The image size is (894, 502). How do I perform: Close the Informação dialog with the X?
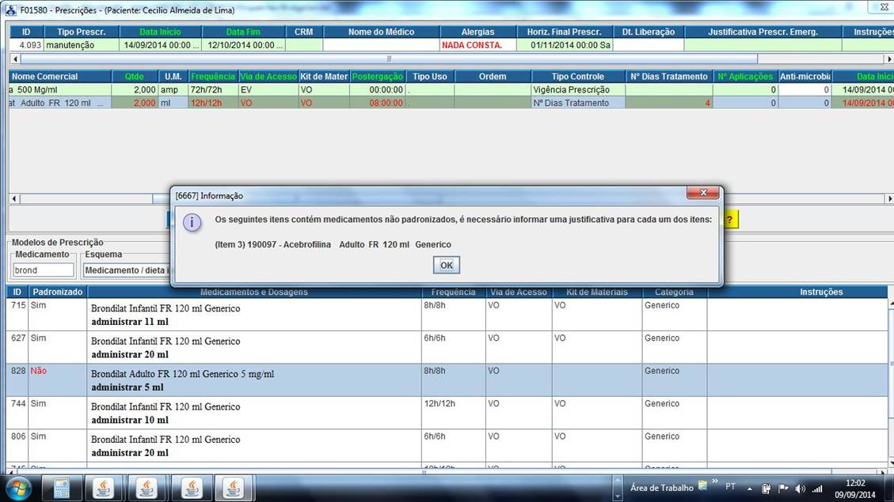coord(702,194)
